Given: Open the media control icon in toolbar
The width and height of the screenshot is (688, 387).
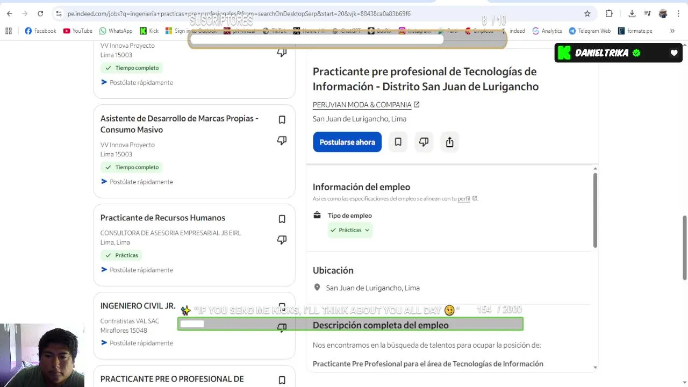Looking at the screenshot, I should coord(648,13).
